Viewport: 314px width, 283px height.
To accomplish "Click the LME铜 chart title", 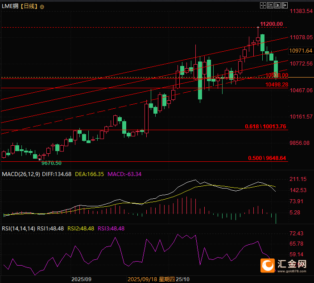I will [10, 6].
